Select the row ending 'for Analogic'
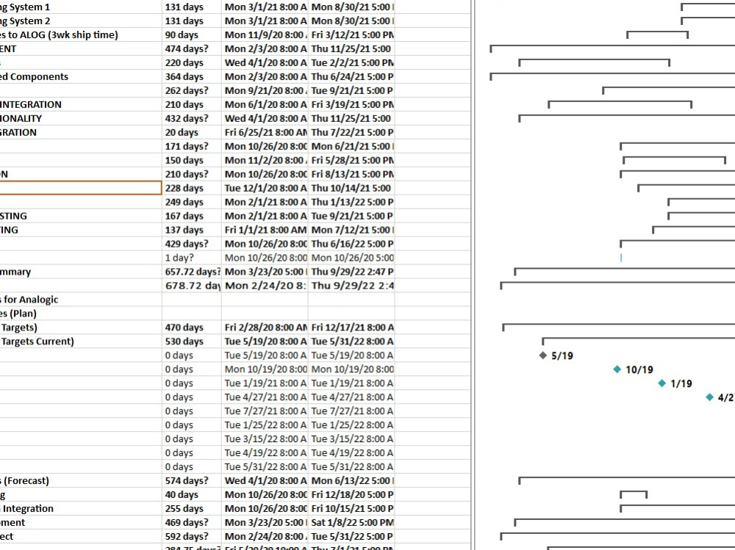 [x=29, y=300]
